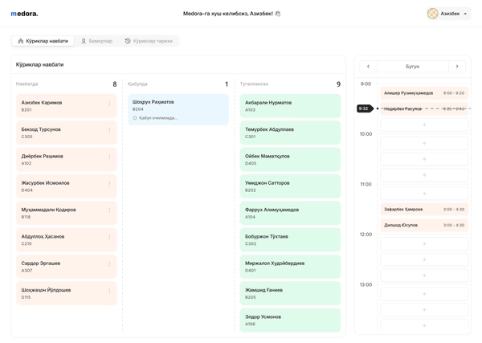Image resolution: width=482 pixels, height=343 pixels.
Task: Click the medora logo
Action: (x=24, y=14)
